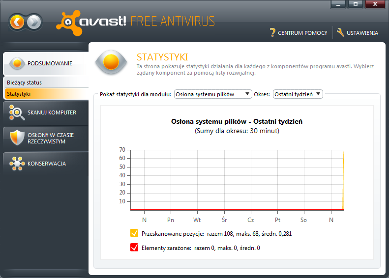This screenshot has width=389, height=278.
Task: Open Osłony w czasie rzeczywistym section
Action: (46, 138)
